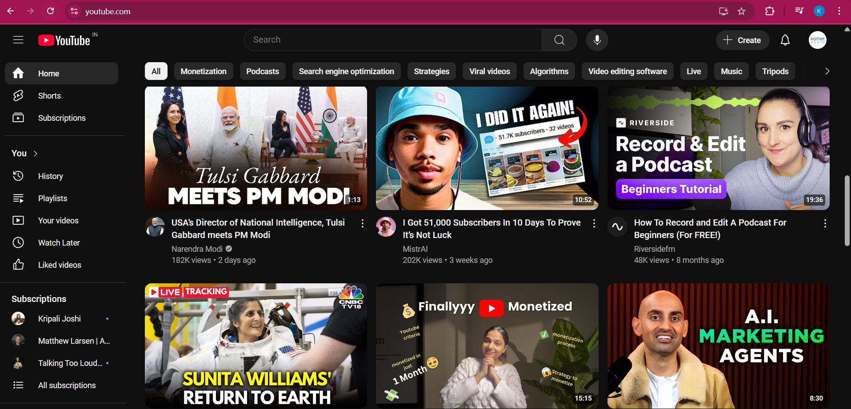Click the YouTube logo
This screenshot has height=409, width=851.
pos(64,40)
